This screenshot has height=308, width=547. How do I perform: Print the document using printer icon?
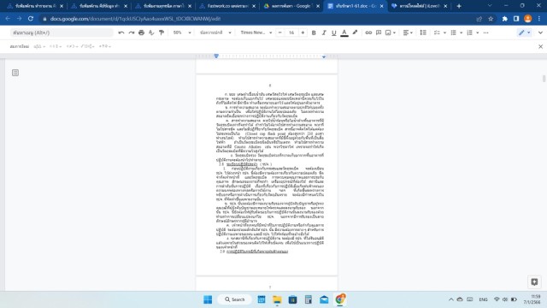141,33
